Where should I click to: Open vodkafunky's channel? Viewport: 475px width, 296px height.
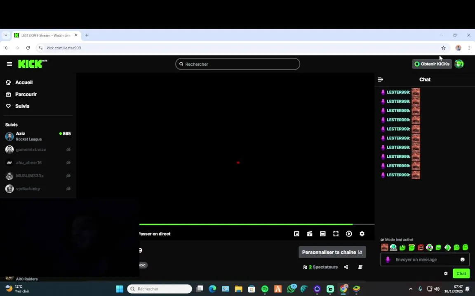38,188
